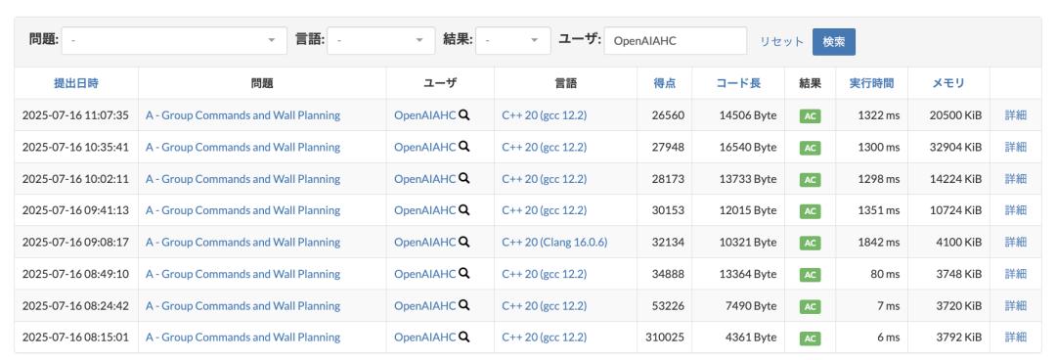Focus the ユーザ input containing OpenAIAHC
The height and width of the screenshot is (360, 1056).
pyautogui.click(x=676, y=40)
